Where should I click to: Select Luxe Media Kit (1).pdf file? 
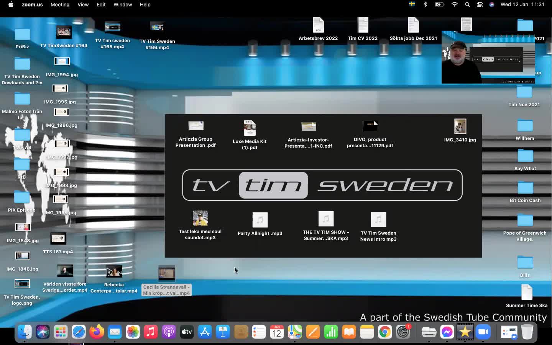point(250,135)
